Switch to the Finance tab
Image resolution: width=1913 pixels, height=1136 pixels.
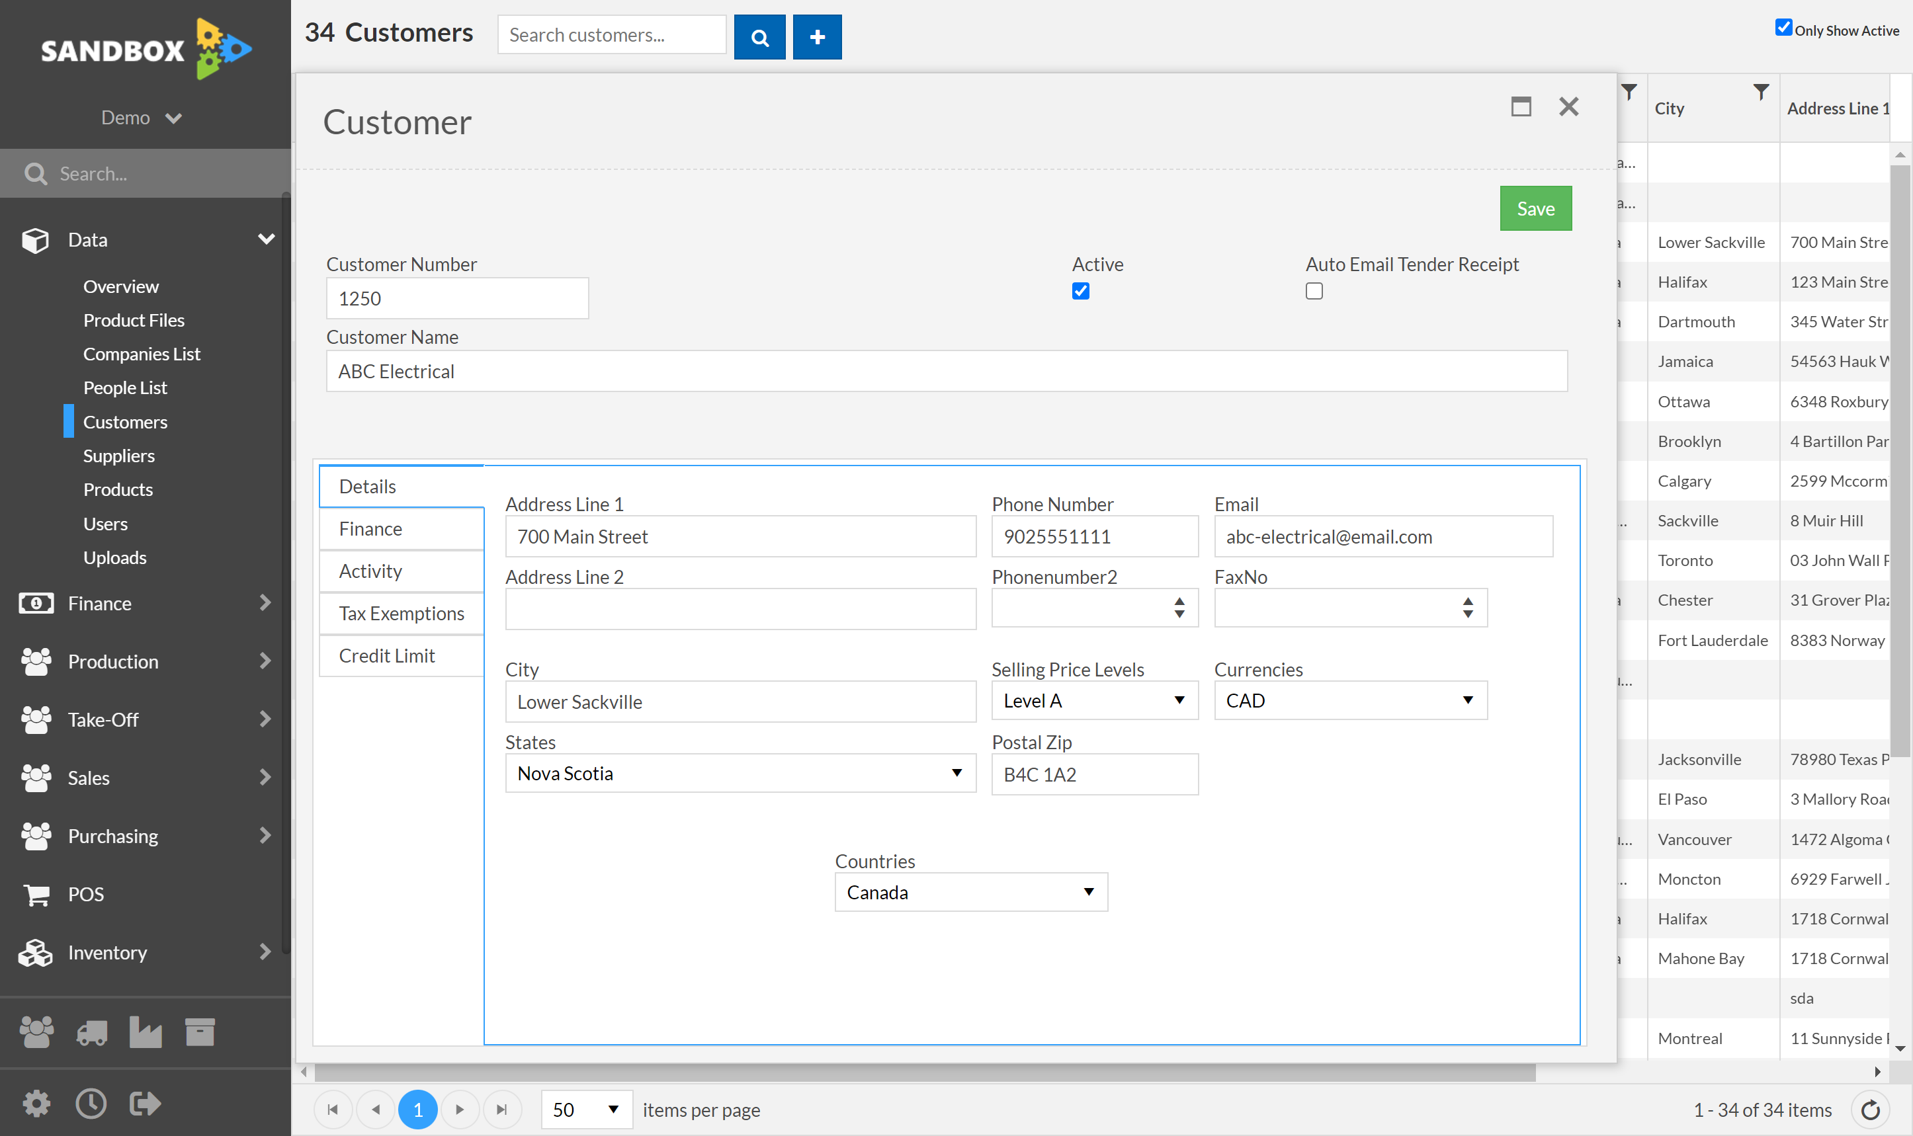tap(402, 529)
